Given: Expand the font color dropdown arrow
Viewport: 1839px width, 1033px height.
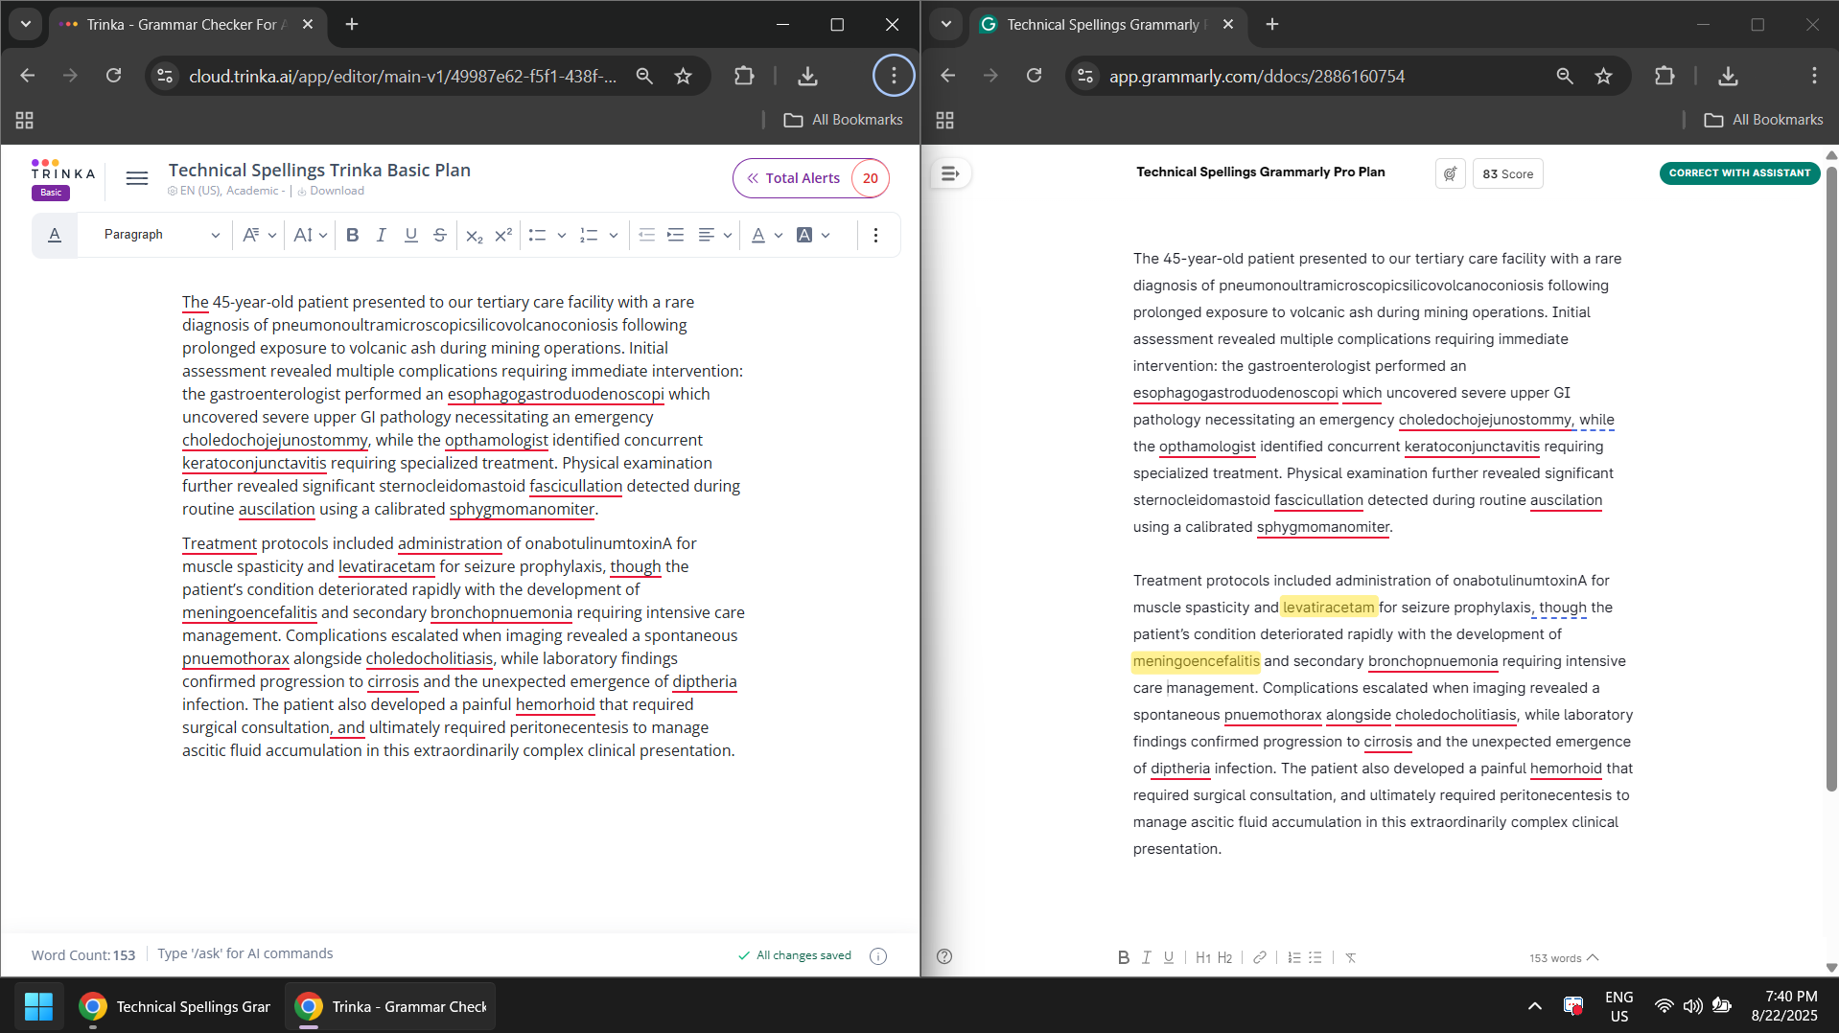Looking at the screenshot, I should click(779, 235).
